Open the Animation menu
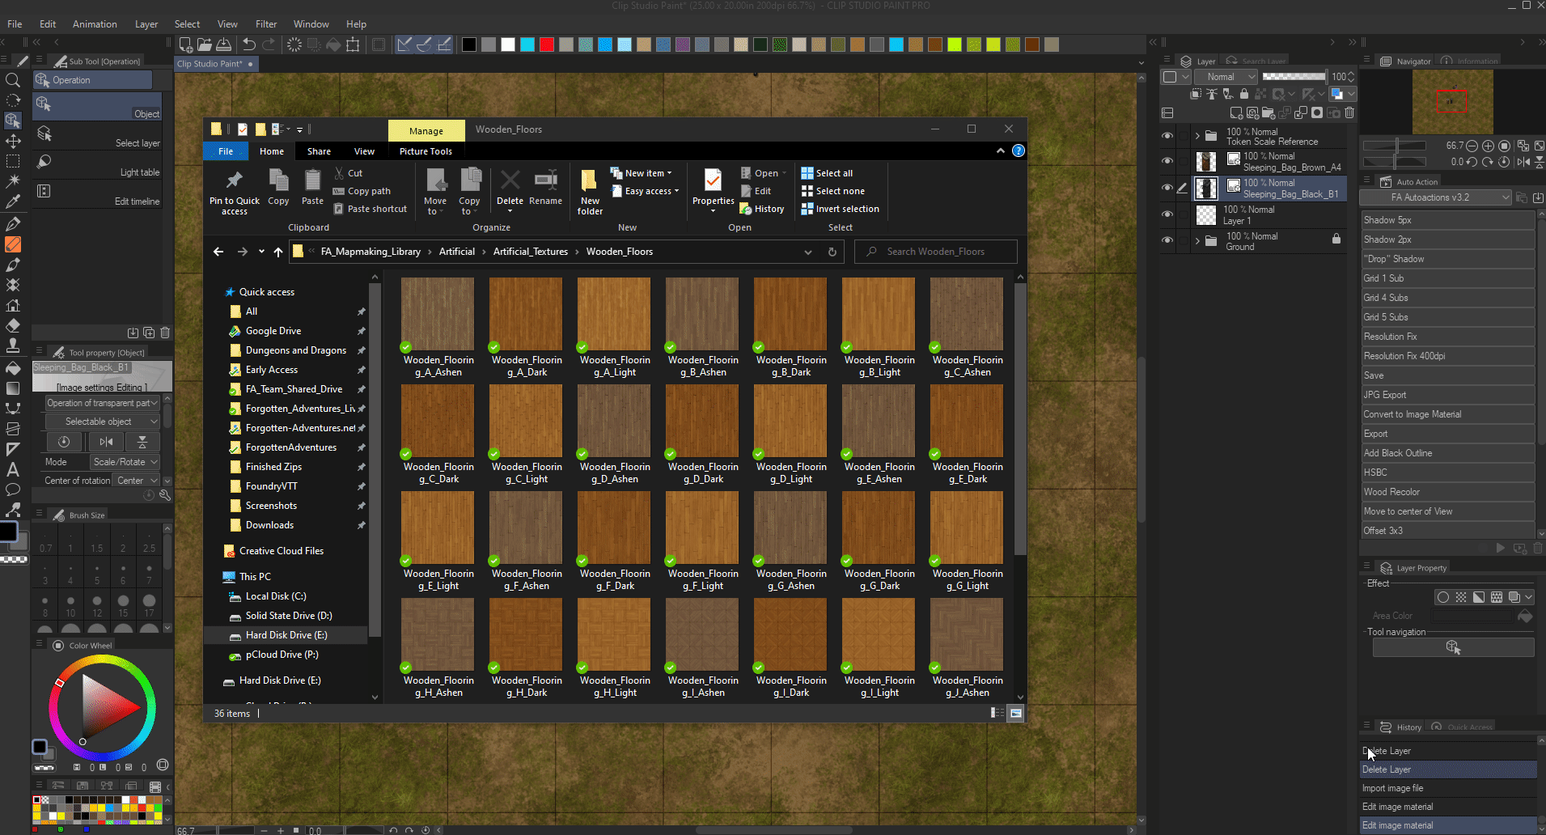The height and width of the screenshot is (835, 1546). point(95,24)
